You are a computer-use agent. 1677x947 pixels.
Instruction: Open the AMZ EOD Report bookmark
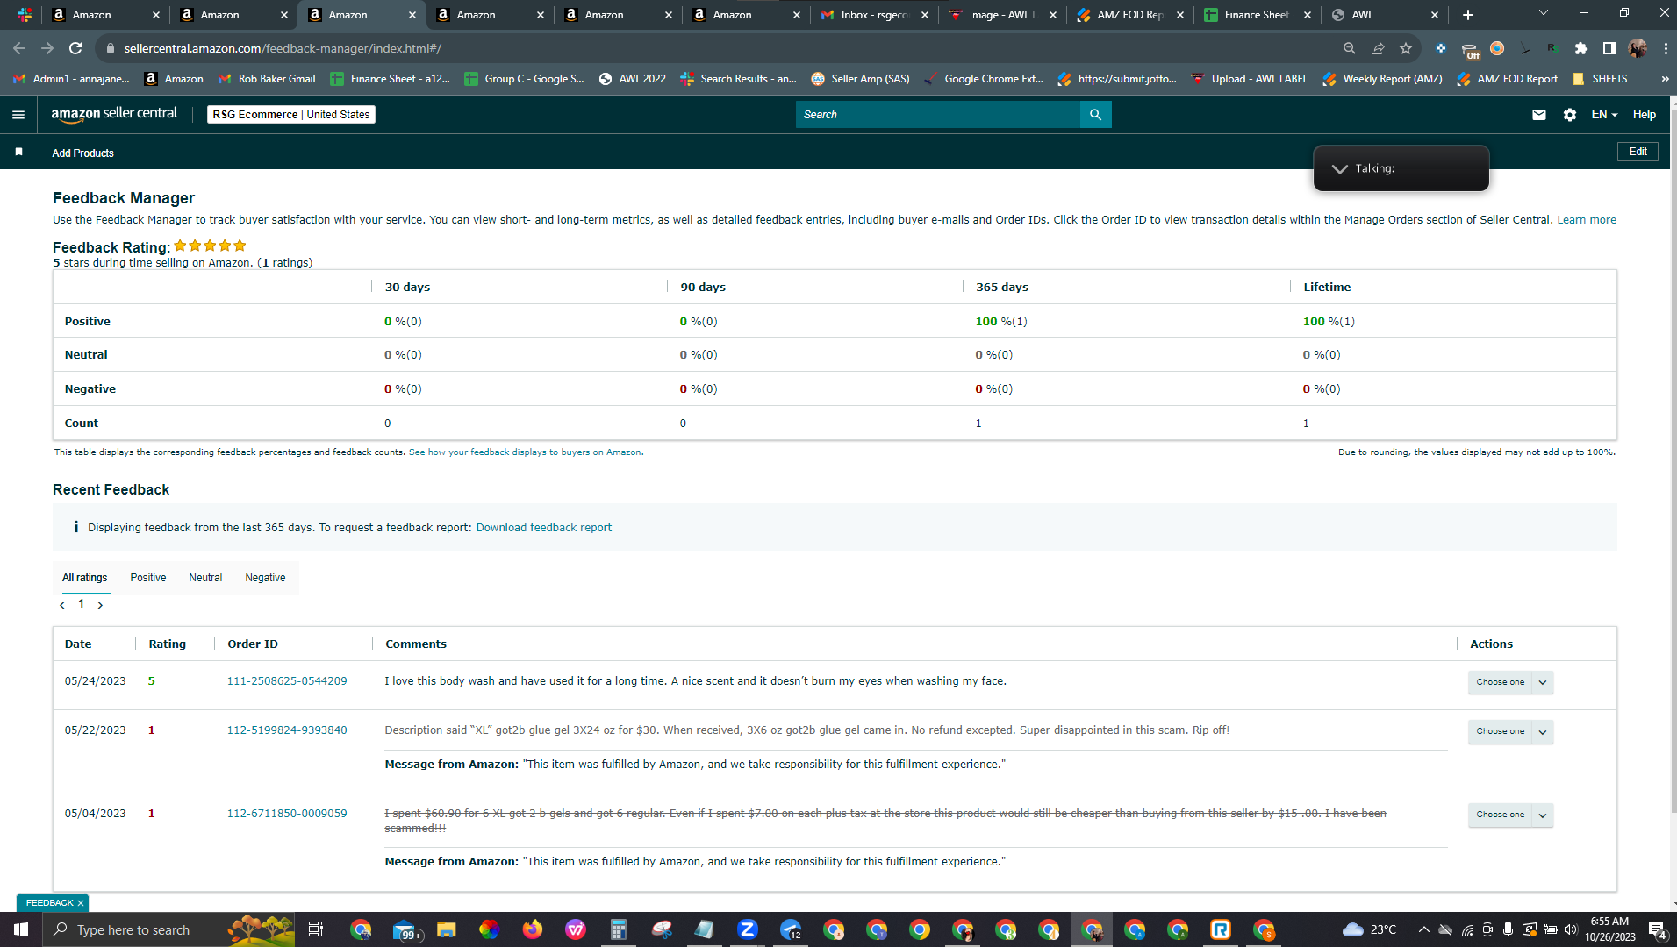click(1508, 79)
